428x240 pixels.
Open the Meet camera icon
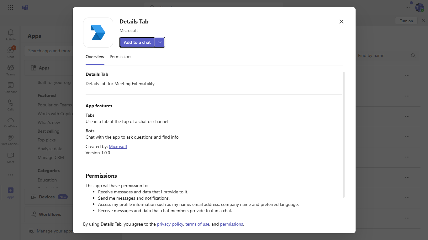click(x=11, y=157)
